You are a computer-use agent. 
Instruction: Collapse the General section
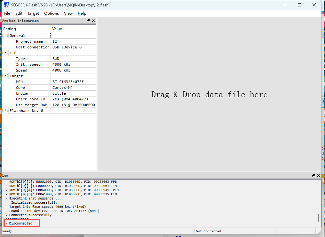pyautogui.click(x=5, y=35)
